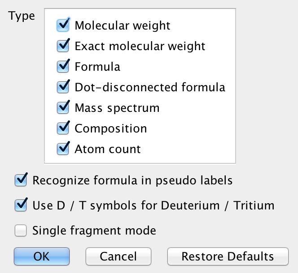Screen dimensions: 298x273
Task: Click the Cancel button
Action: (118, 256)
